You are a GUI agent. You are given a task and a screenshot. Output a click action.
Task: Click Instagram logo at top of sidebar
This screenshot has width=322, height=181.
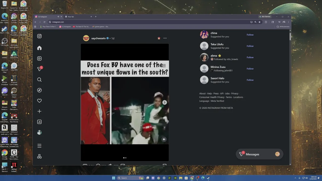pyautogui.click(x=39, y=36)
